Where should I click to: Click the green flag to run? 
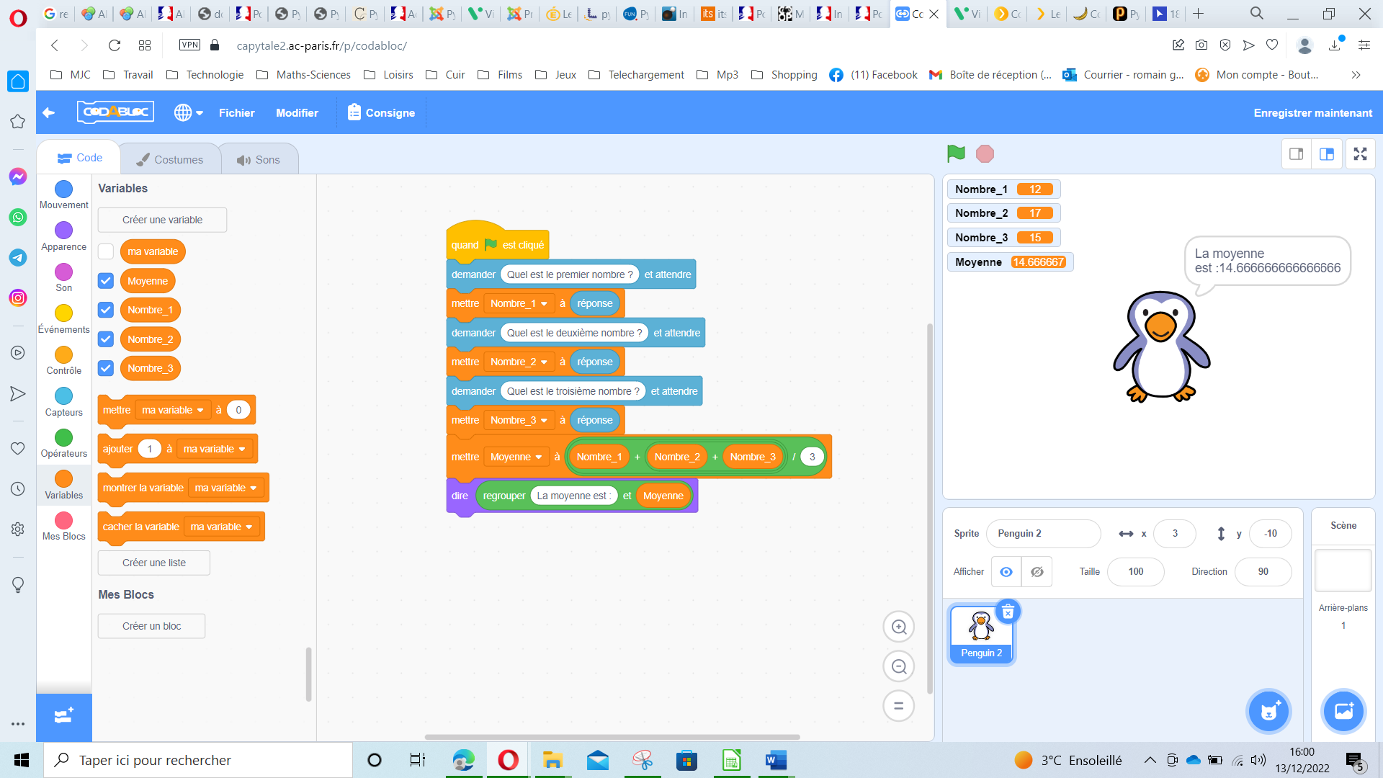(x=956, y=153)
